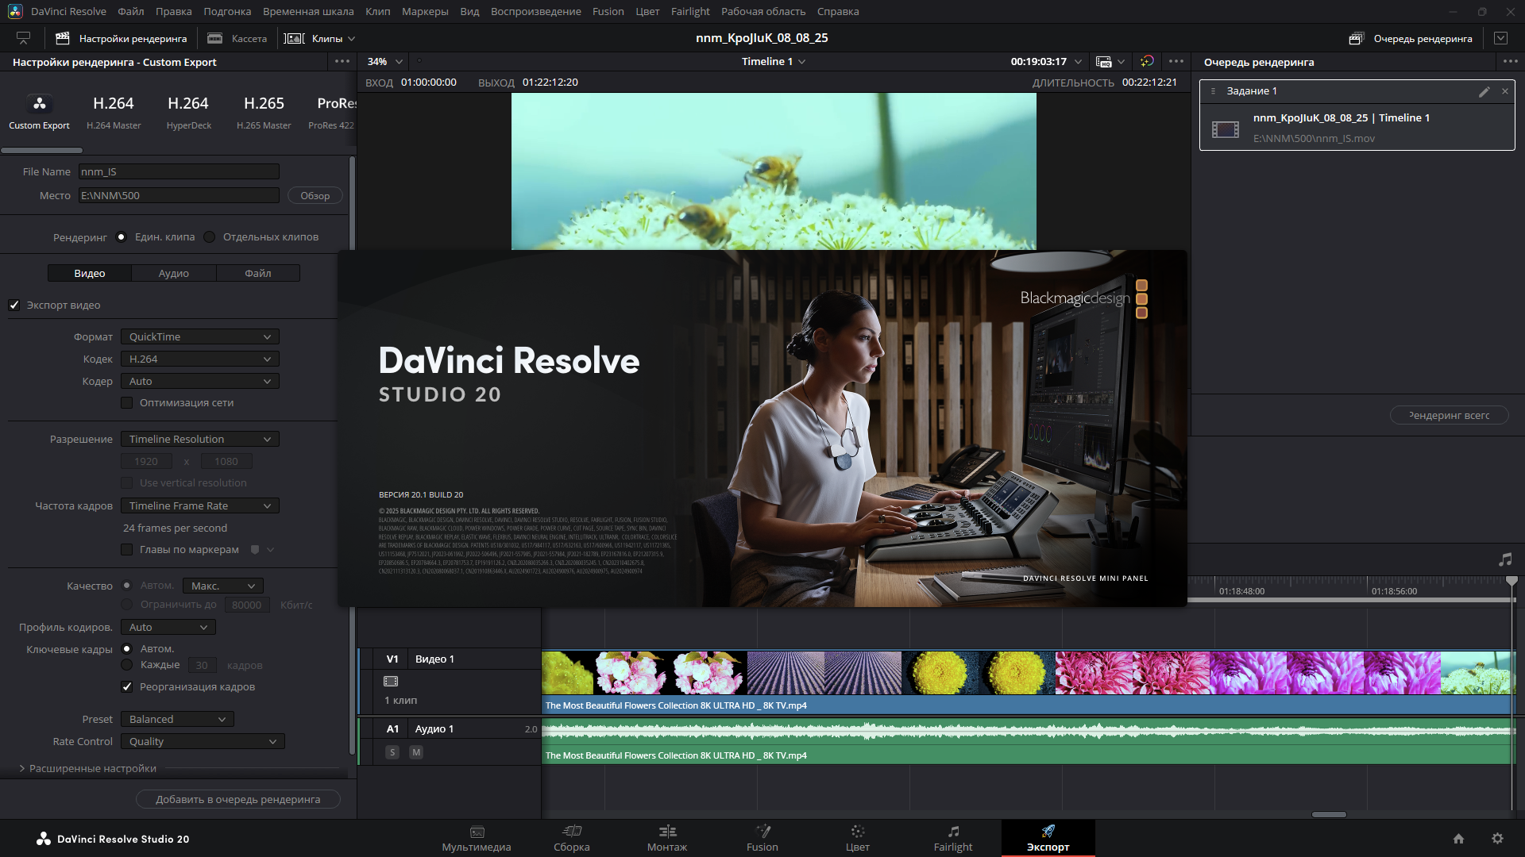The width and height of the screenshot is (1525, 857).
Task: Open the Timeline 1 selector dropdown
Action: [774, 61]
